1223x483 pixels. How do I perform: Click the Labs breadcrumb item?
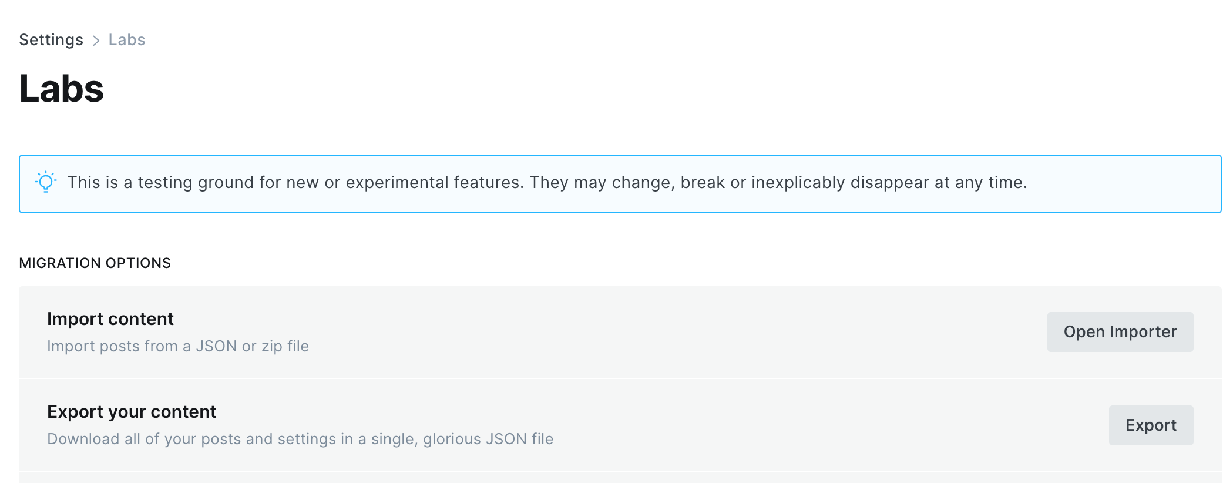point(127,40)
